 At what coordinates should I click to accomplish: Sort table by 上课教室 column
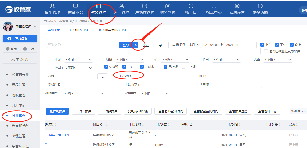[169, 125]
